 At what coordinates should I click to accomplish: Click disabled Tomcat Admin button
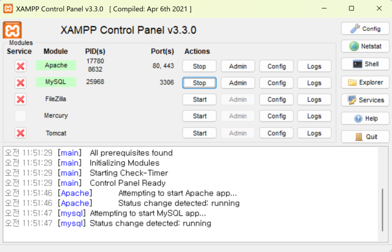tap(238, 133)
